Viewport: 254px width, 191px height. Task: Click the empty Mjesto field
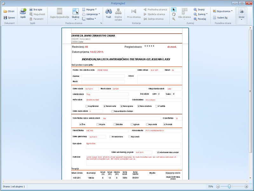103,81
